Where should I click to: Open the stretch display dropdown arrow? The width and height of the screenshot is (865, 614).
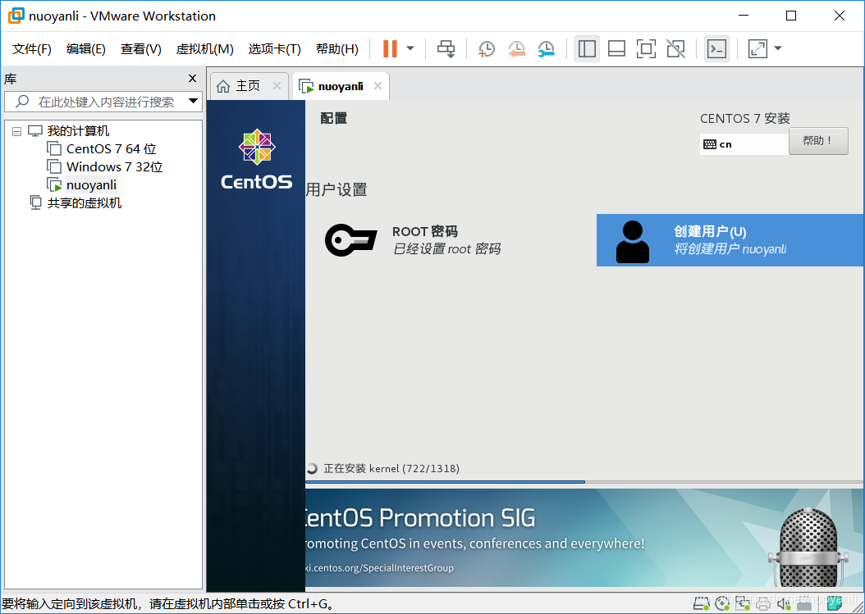click(x=778, y=48)
